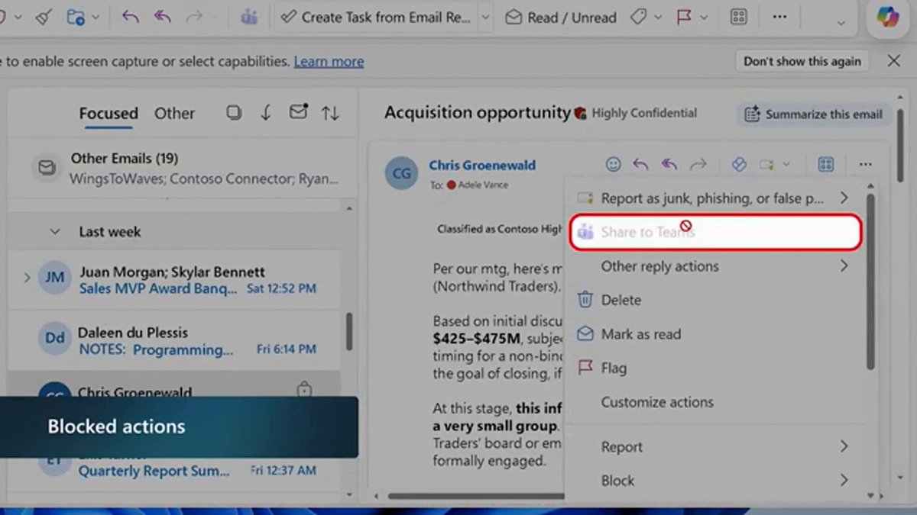Open Copilot from the top-right icon
Image resolution: width=917 pixels, height=515 pixels.
[x=887, y=18]
